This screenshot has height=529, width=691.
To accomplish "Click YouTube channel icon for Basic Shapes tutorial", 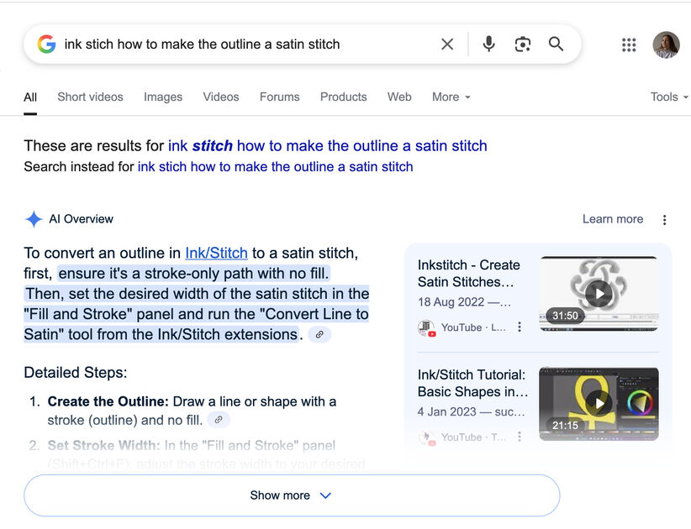I will 426,437.
